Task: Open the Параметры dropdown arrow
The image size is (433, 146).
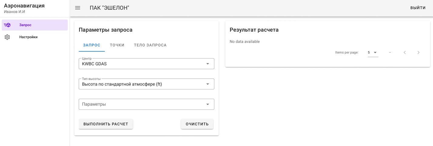Action: click(208, 104)
